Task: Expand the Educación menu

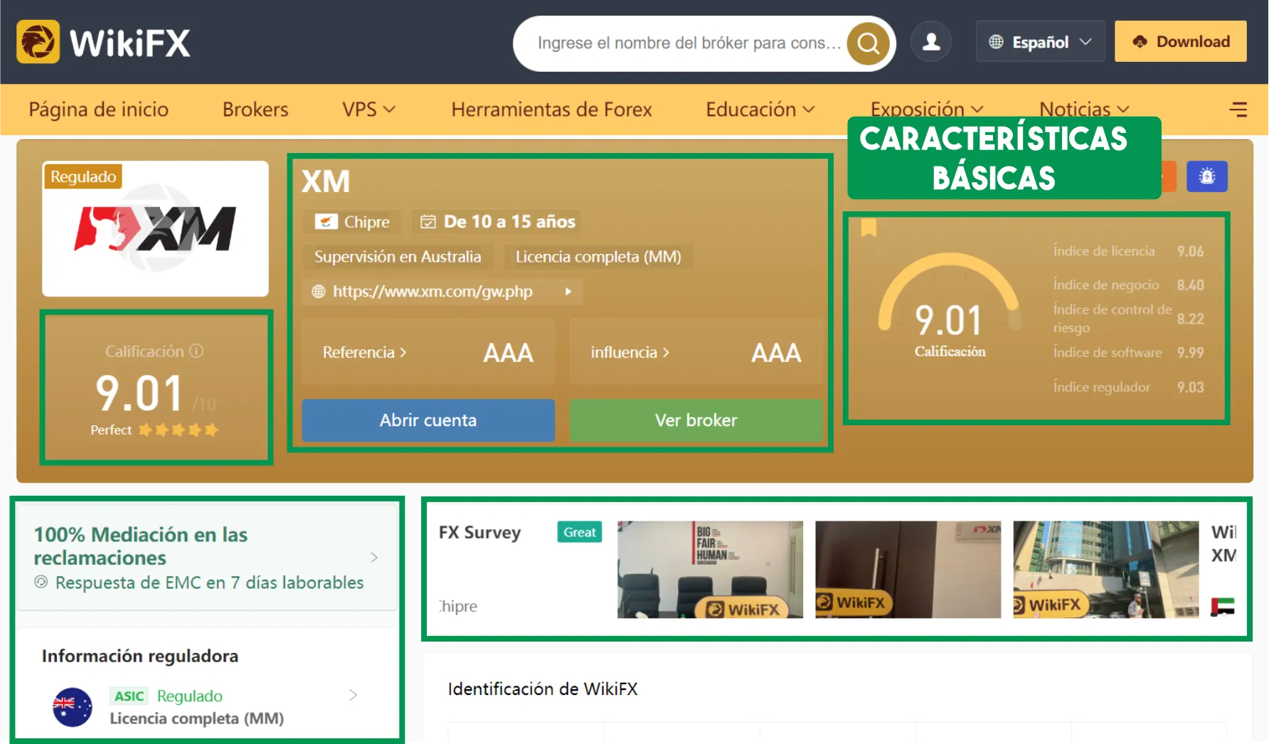Action: point(760,110)
